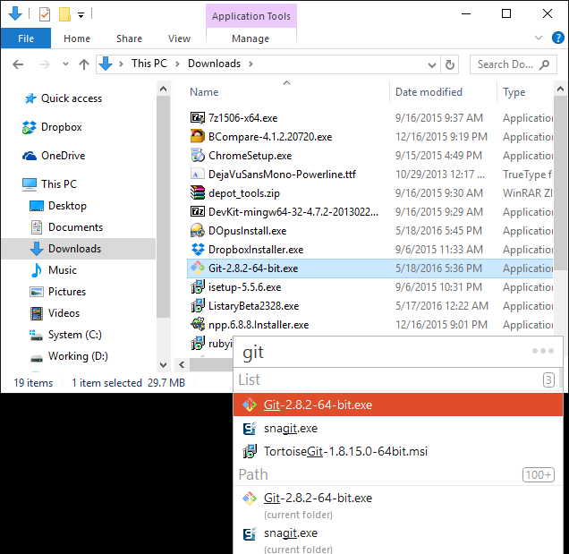Click the npp.6.8.8.Installer.exe icon
This screenshot has height=554, width=569.
pyautogui.click(x=198, y=324)
